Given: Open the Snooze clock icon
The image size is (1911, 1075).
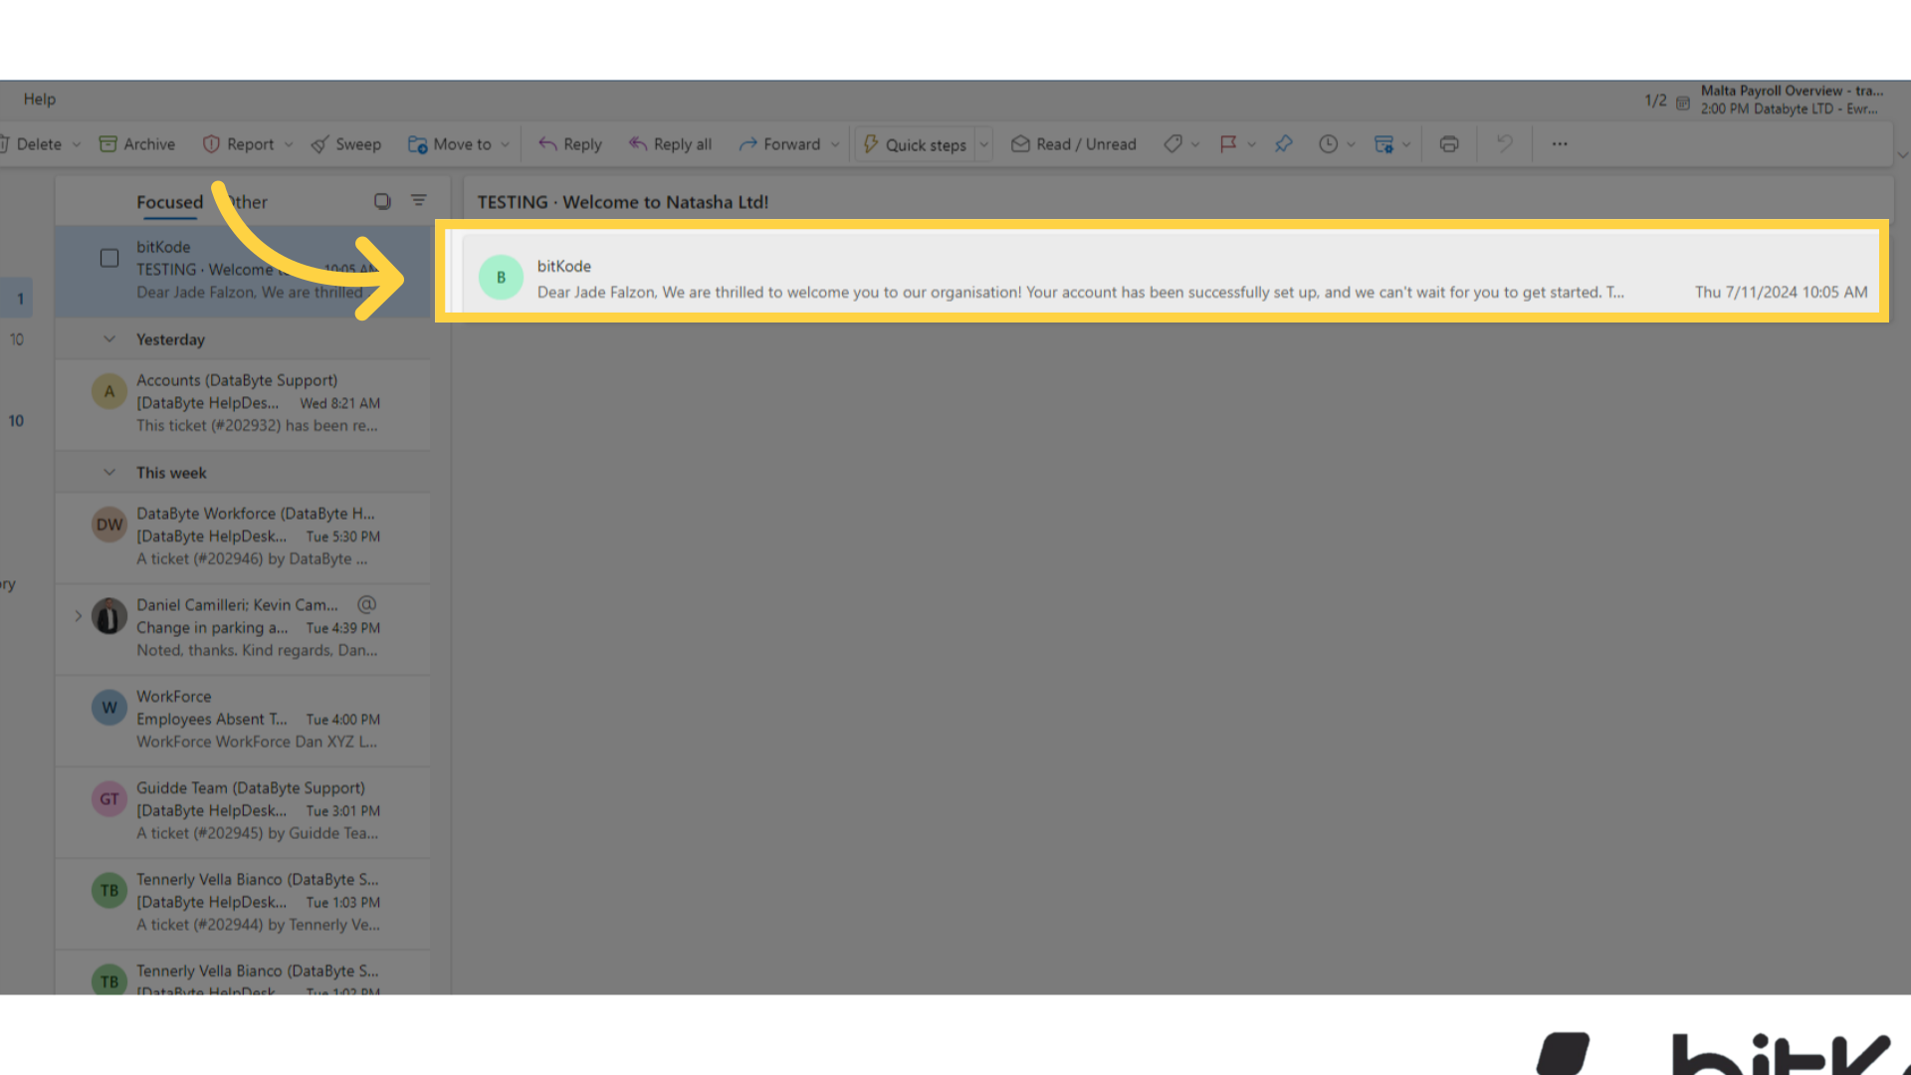Looking at the screenshot, I should click(1328, 144).
